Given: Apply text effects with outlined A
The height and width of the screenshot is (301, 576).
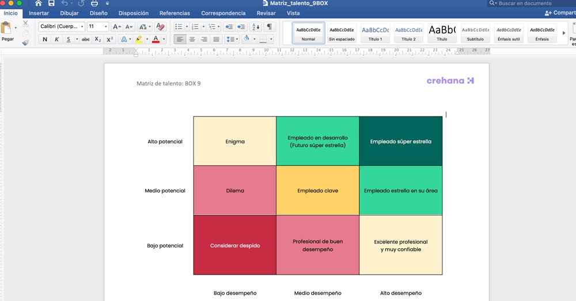Looking at the screenshot, I should click(x=124, y=39).
